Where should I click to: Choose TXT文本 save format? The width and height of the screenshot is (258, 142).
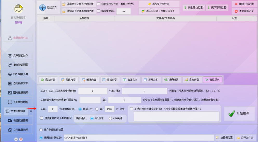(x=92, y=118)
